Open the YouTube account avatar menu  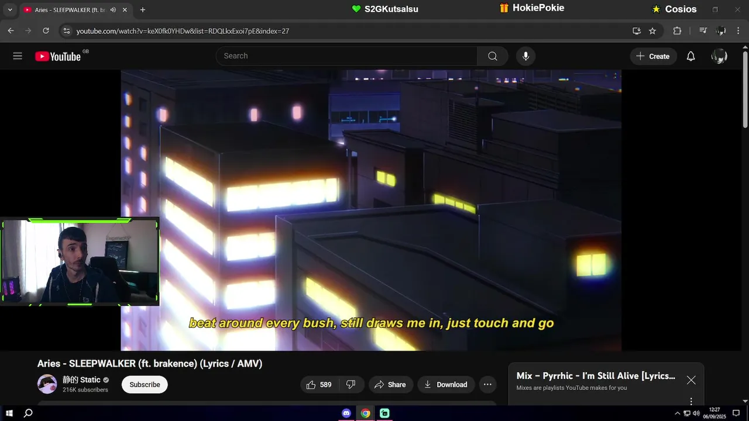tap(719, 56)
